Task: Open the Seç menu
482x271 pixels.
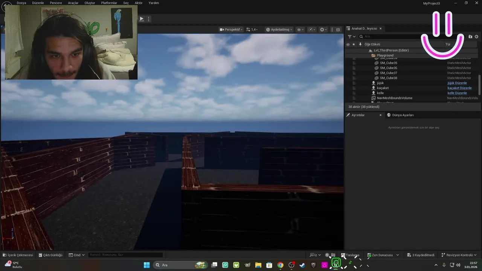Action: [126, 3]
